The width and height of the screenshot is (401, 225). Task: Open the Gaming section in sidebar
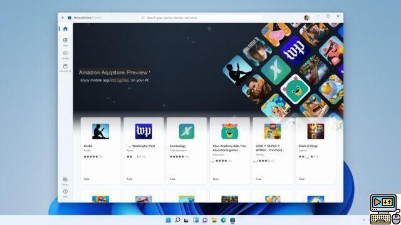65,55
